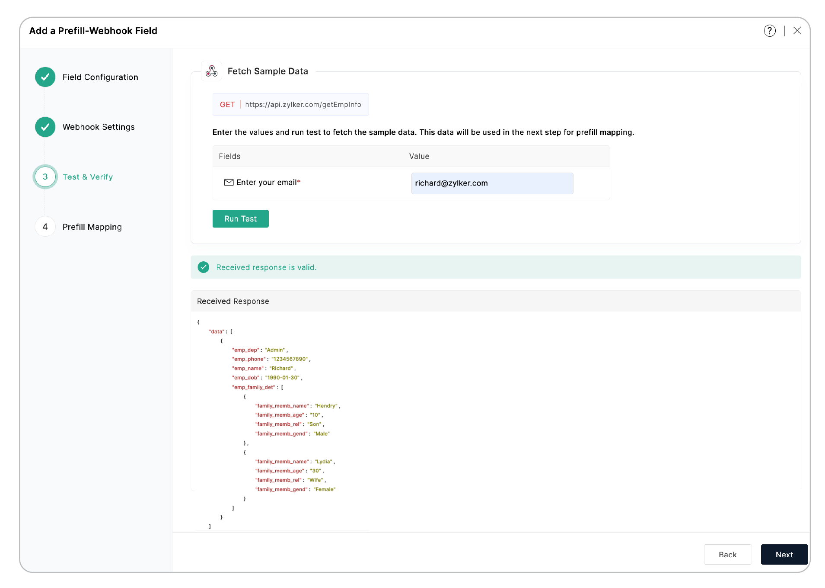Click the webhook icon beside Fetch Sample Data
825x588 pixels.
coord(211,71)
